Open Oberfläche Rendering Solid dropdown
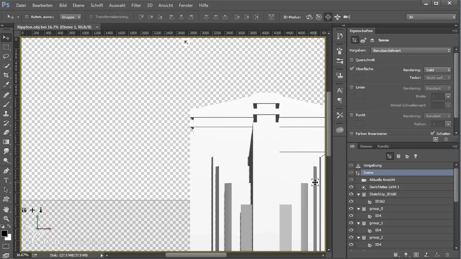Viewport: 461px width, 259px height. point(438,70)
